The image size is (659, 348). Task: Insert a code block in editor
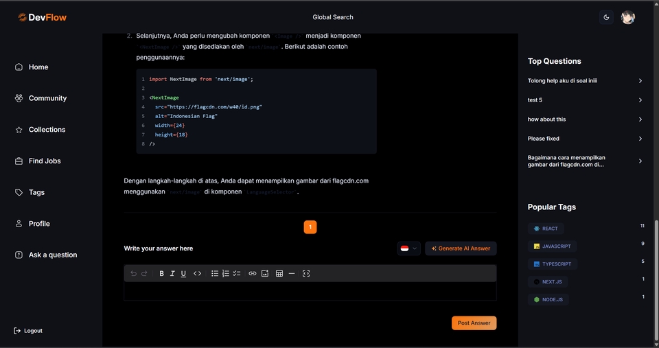click(306, 274)
